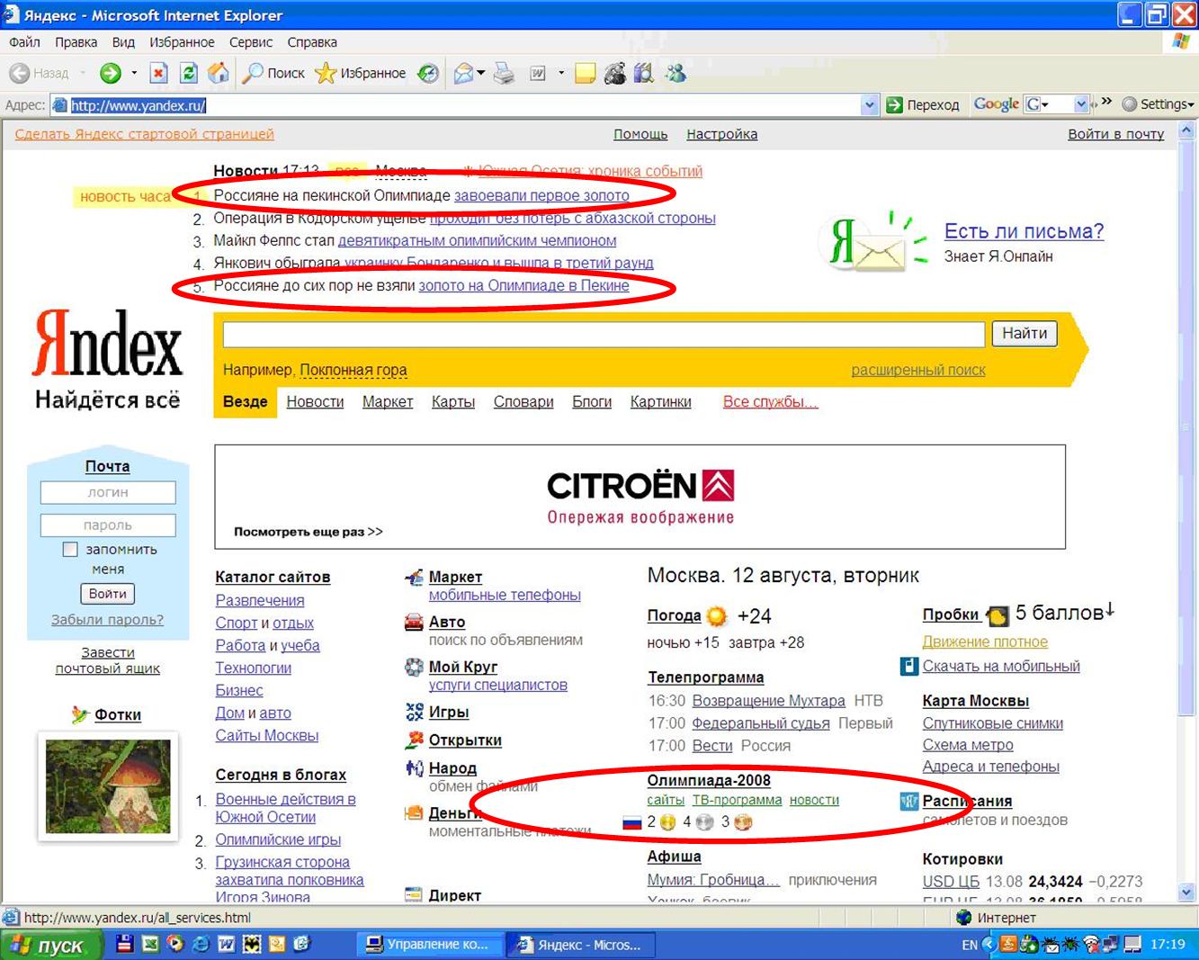Expand toolbar overflow chevron near Google

pos(1106,102)
